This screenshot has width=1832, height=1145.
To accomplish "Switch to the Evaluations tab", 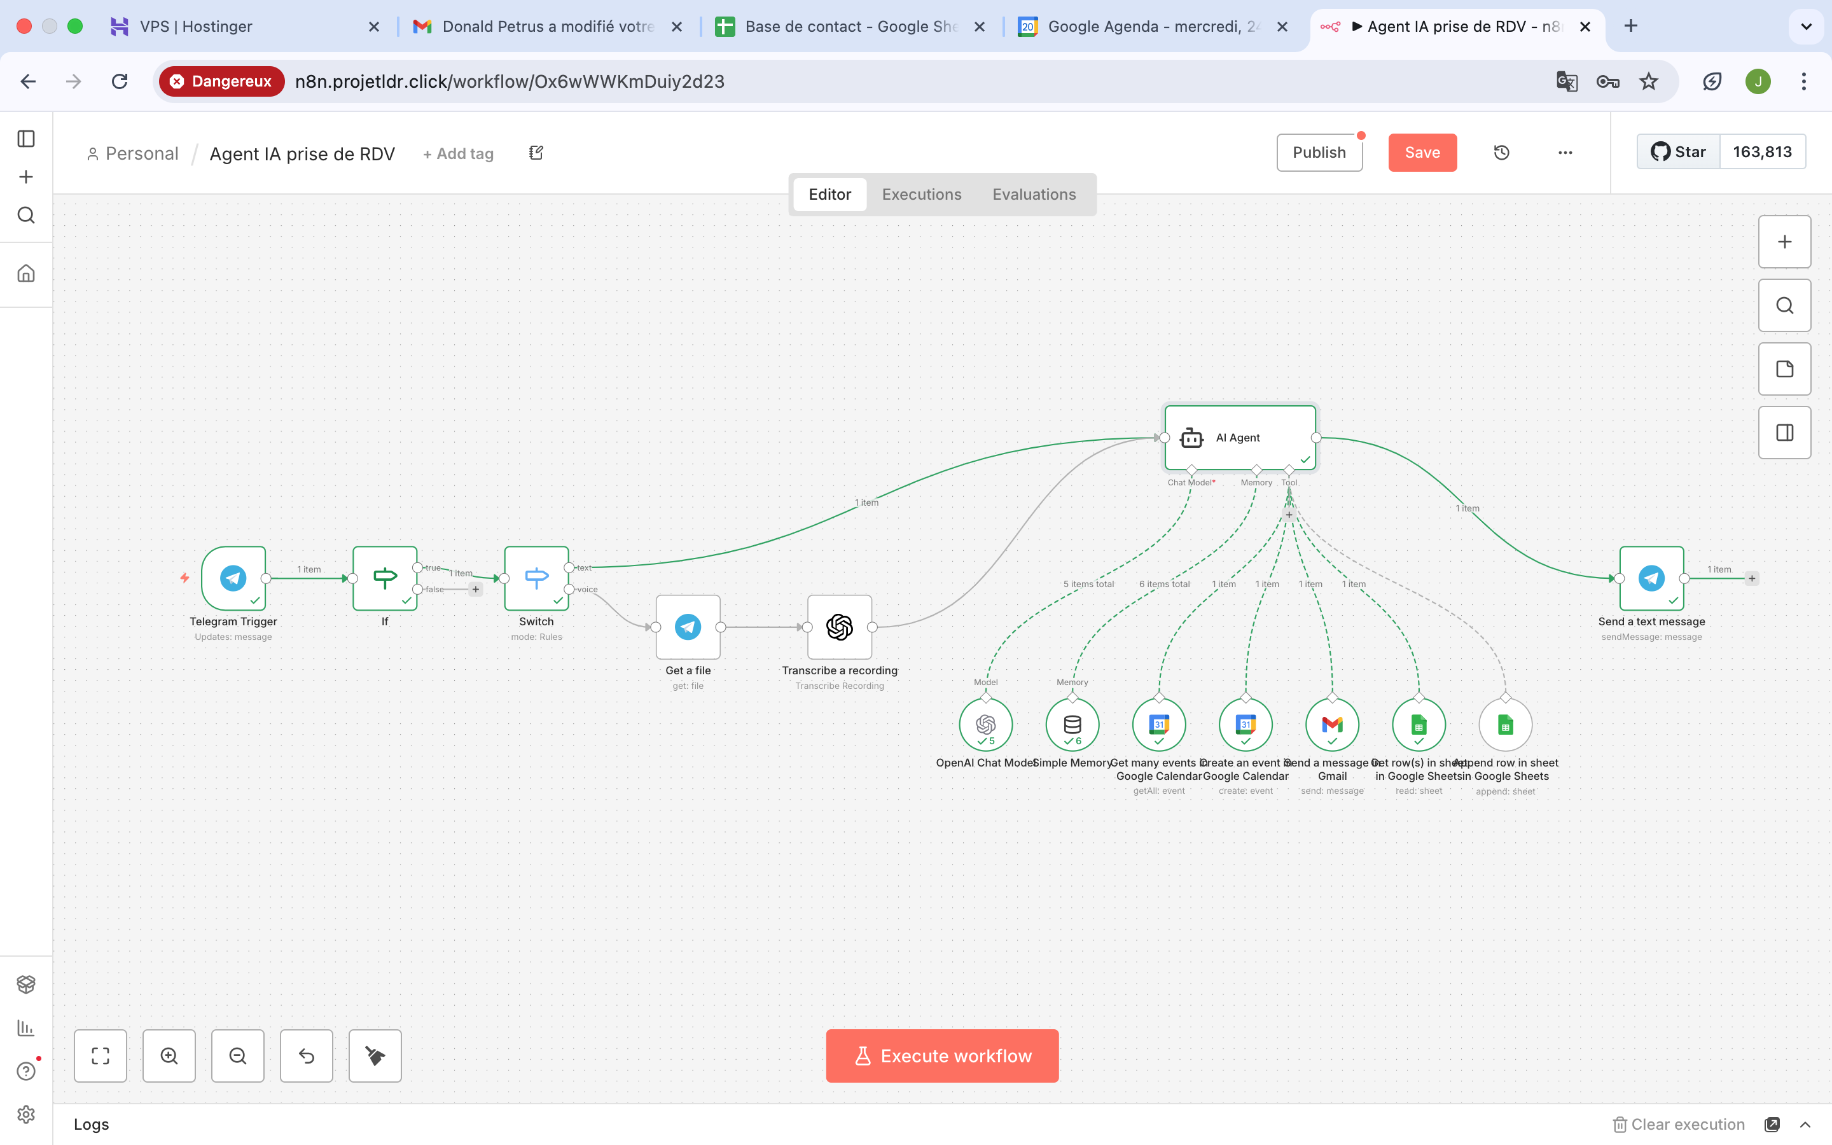I will point(1033,195).
